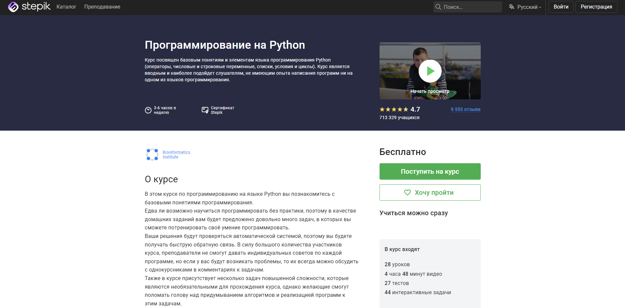Click the 3-6 часов в неделю label
Screen dimensions: 625x308
pos(165,110)
